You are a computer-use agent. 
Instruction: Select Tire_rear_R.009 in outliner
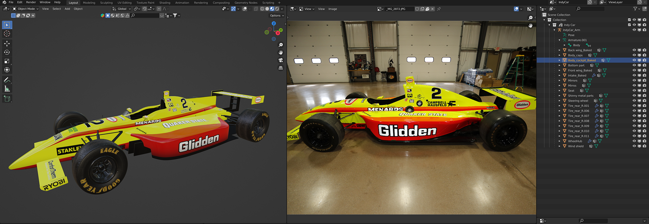578,126
